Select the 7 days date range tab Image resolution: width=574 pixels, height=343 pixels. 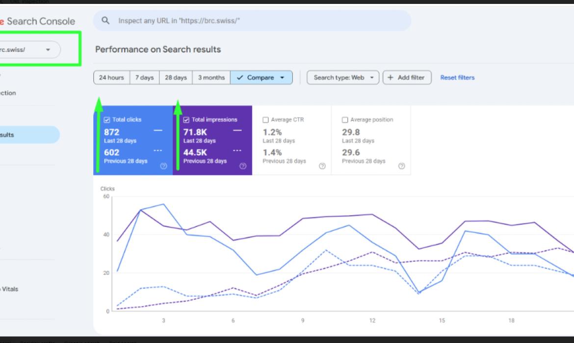tap(144, 77)
